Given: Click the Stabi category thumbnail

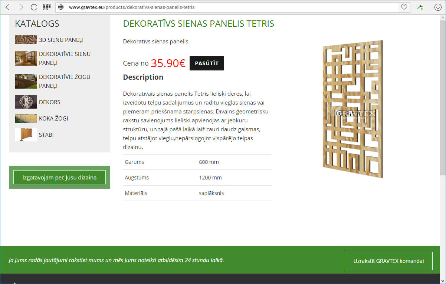Looking at the screenshot, I should (26, 135).
